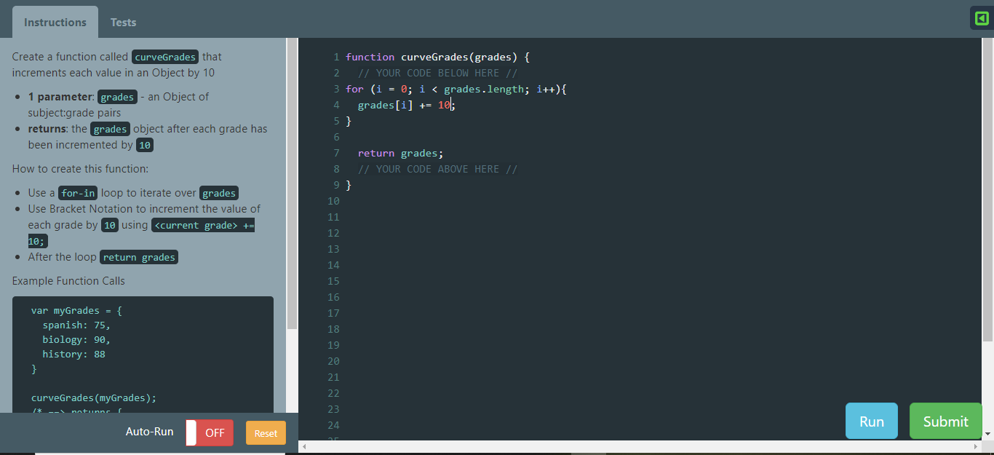Click the '<current grade> +=' code tag

[x=203, y=225]
